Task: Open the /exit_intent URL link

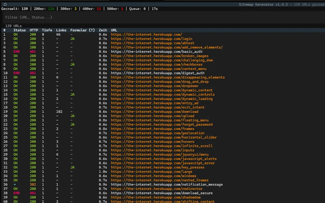Action: pos(158,107)
